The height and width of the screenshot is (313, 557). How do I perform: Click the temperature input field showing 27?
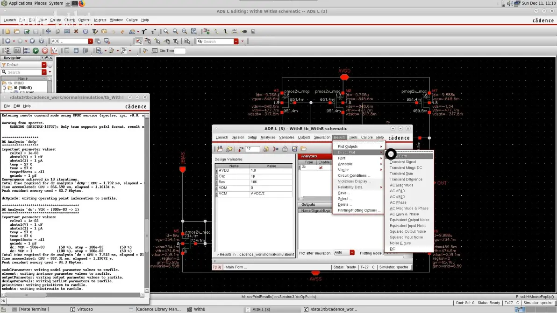pyautogui.click(x=253, y=149)
